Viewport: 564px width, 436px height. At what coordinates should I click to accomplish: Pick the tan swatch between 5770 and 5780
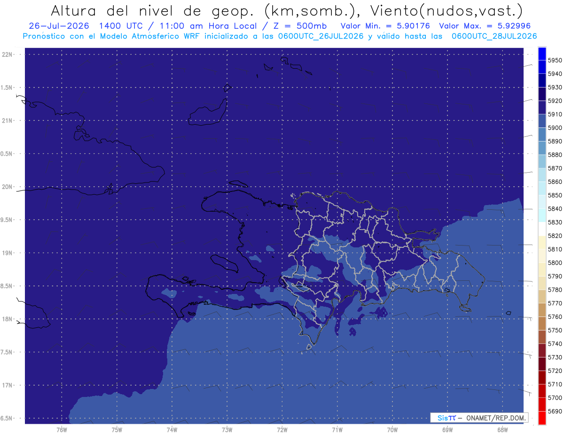coord(541,296)
